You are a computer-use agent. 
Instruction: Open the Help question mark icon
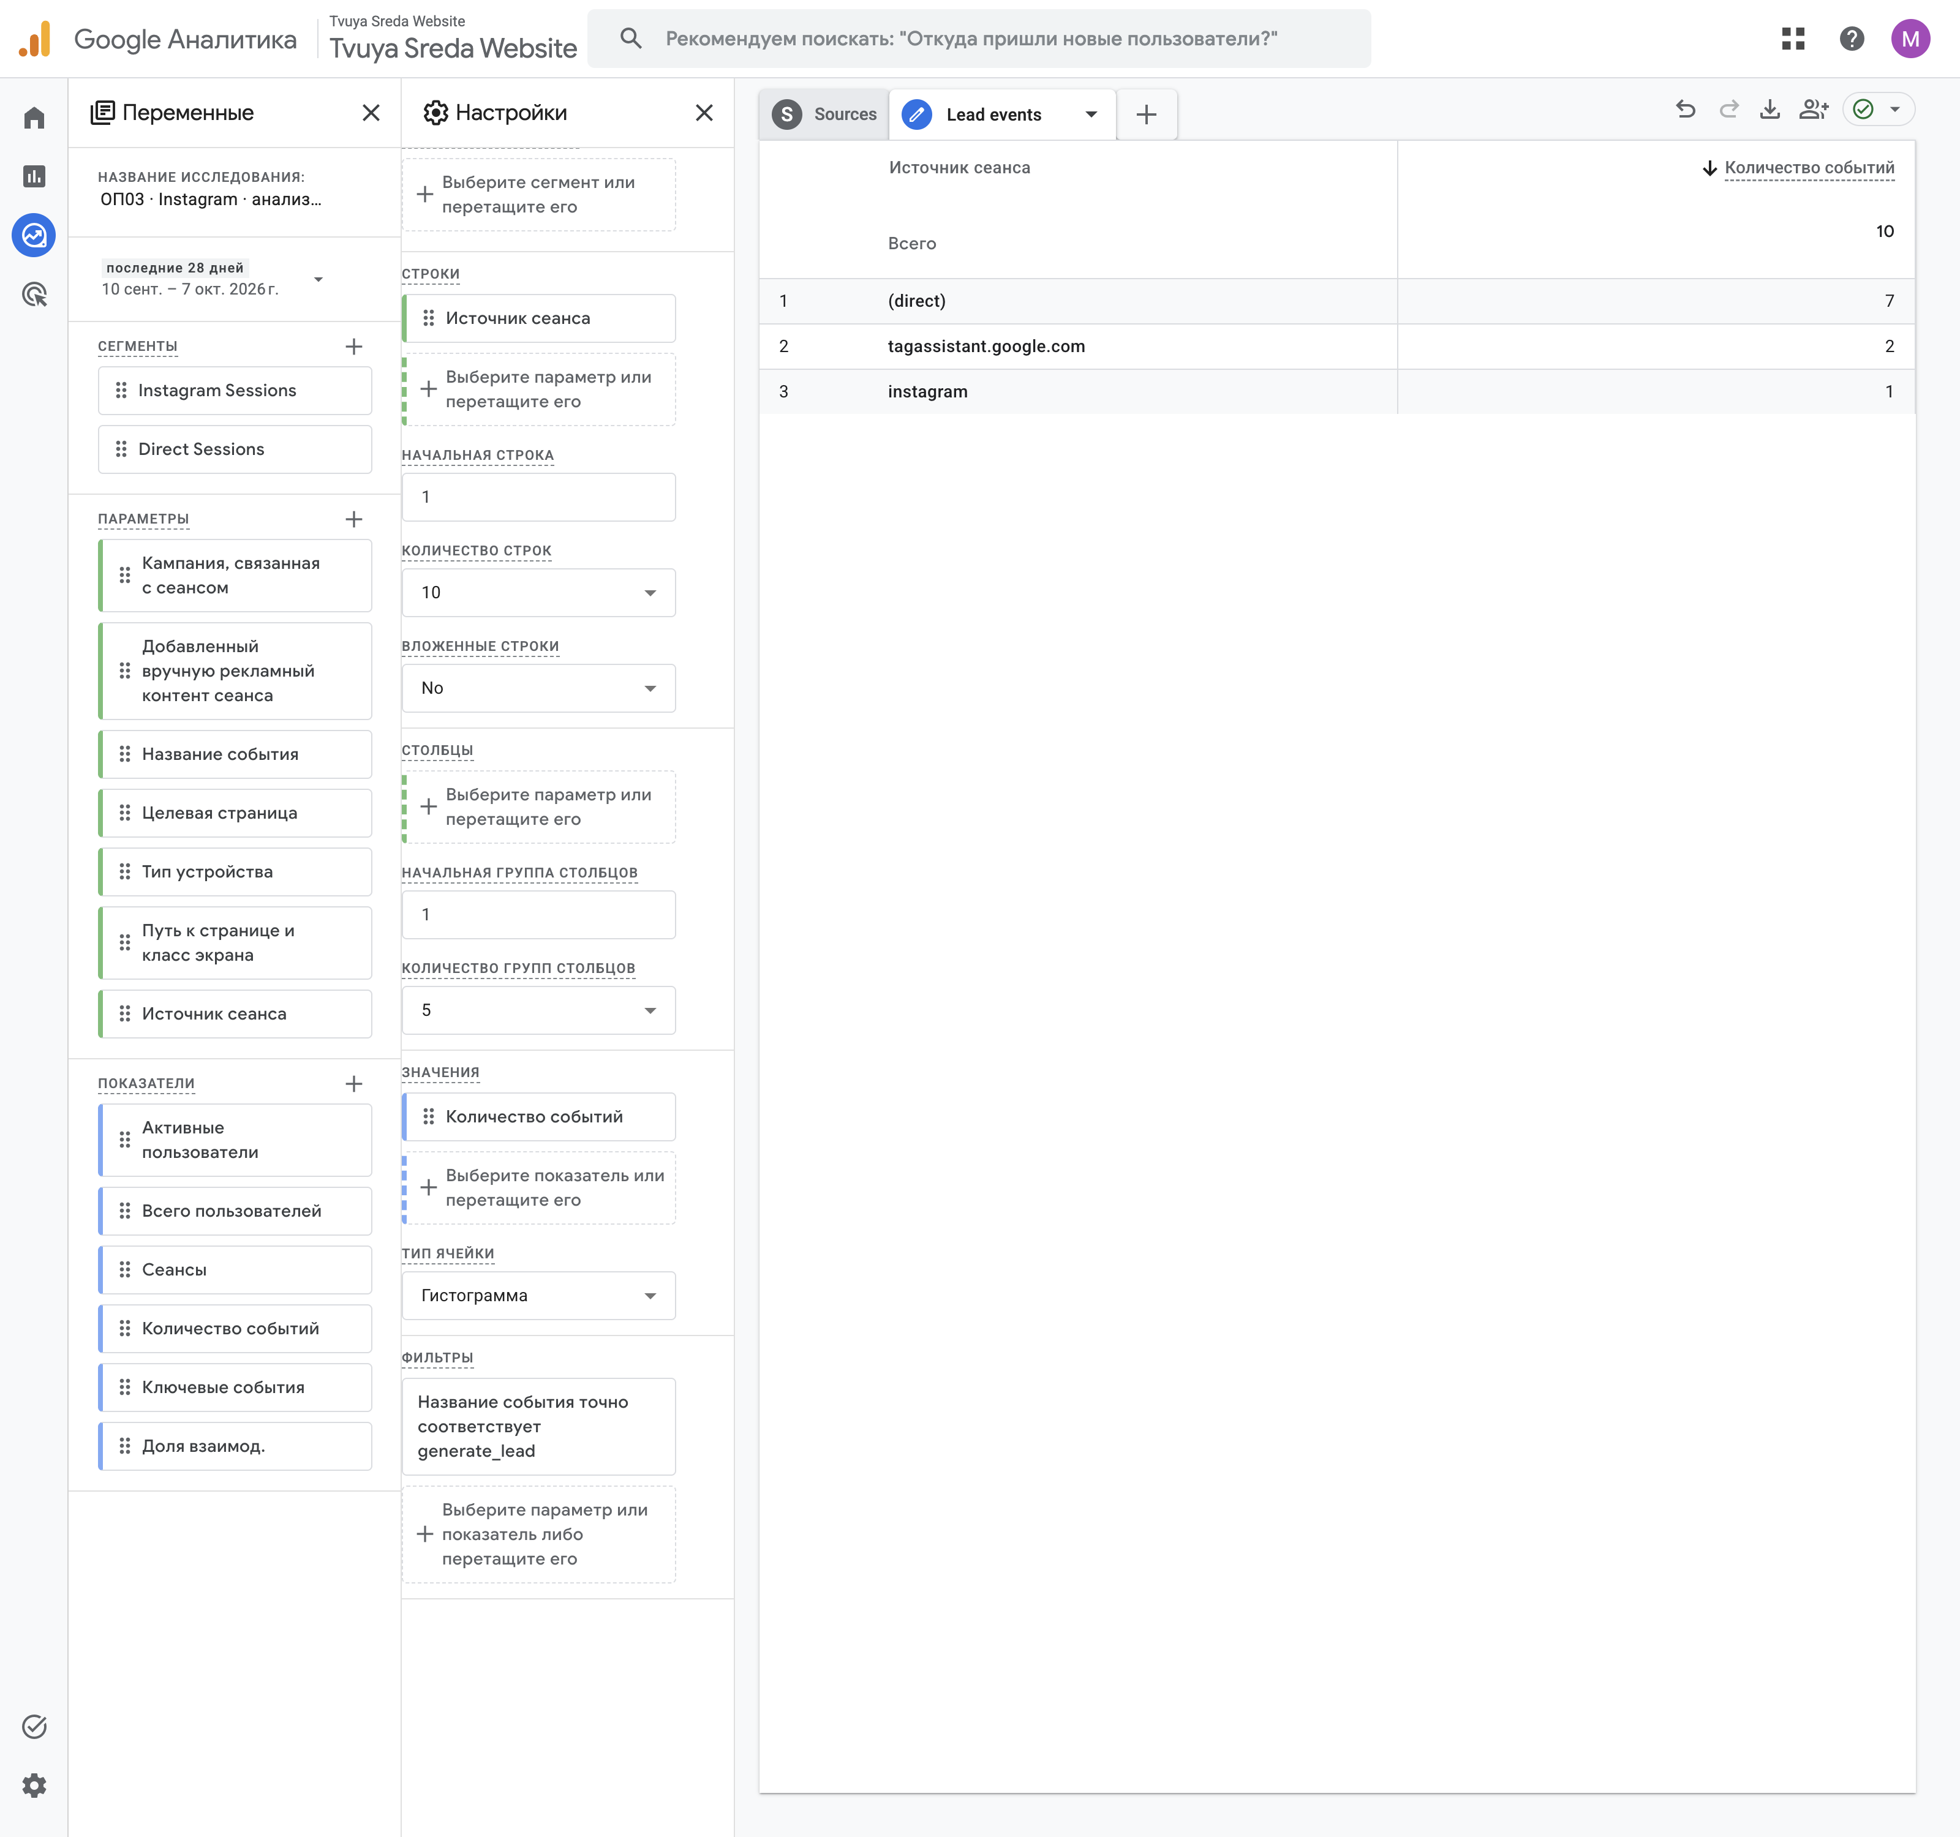(1852, 39)
